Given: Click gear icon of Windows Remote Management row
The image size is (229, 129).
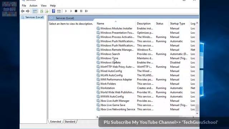Looking at the screenshot, I should point(98,50).
